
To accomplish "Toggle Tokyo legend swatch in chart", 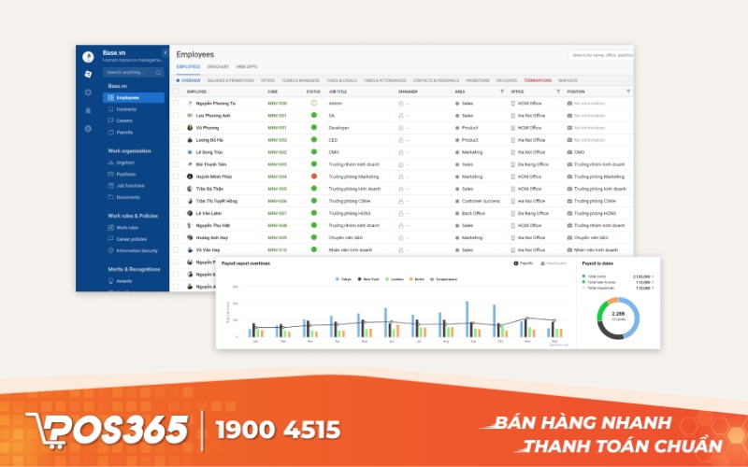I will click(338, 279).
